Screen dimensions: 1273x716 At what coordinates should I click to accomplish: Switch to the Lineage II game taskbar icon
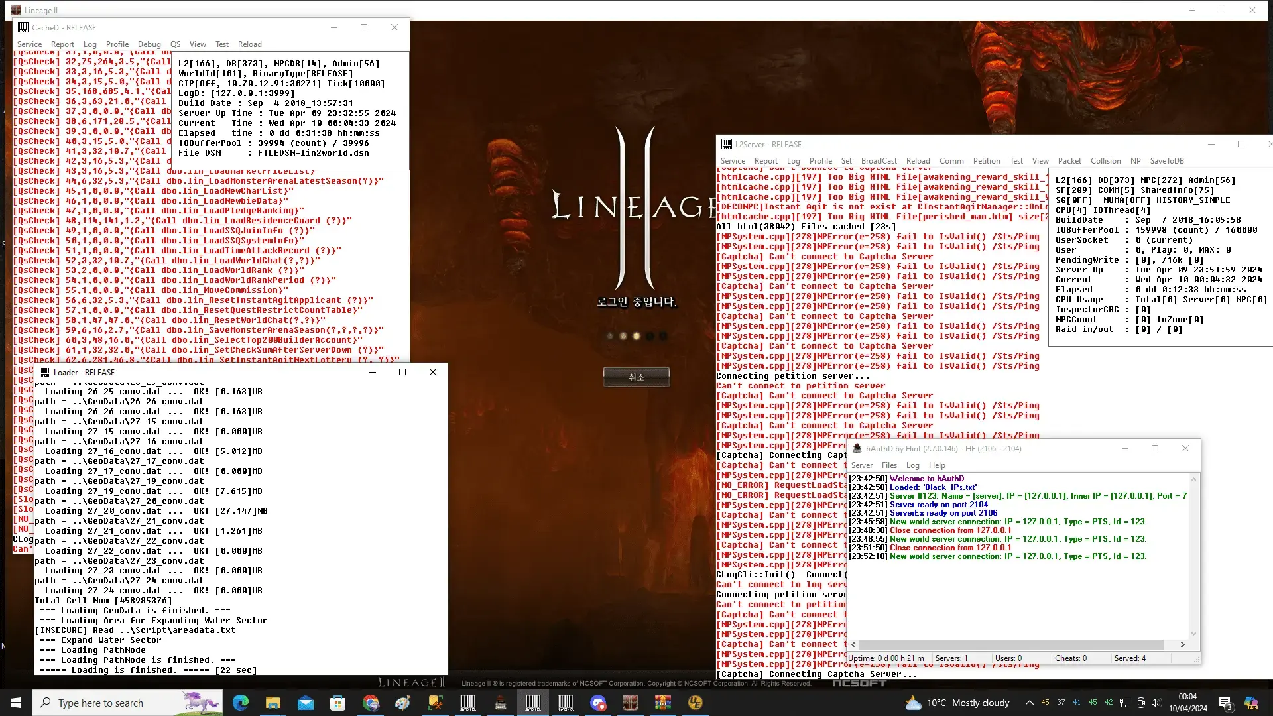631,703
